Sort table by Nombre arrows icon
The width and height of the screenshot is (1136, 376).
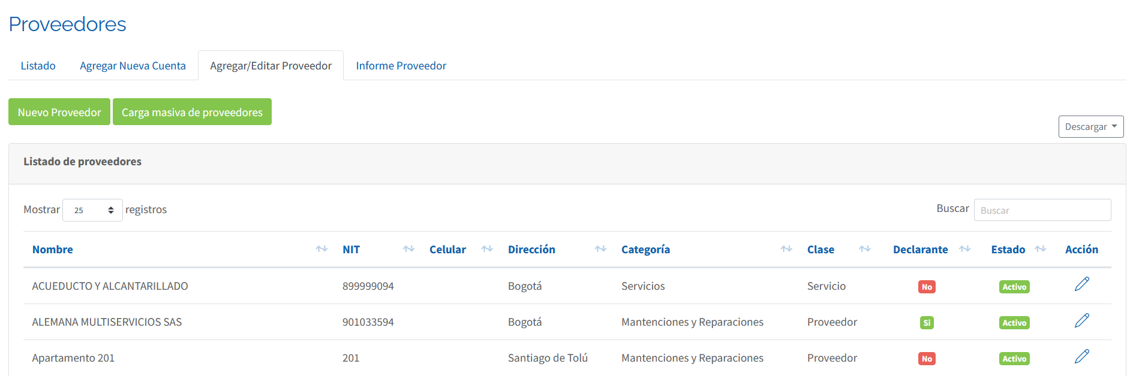click(x=321, y=249)
